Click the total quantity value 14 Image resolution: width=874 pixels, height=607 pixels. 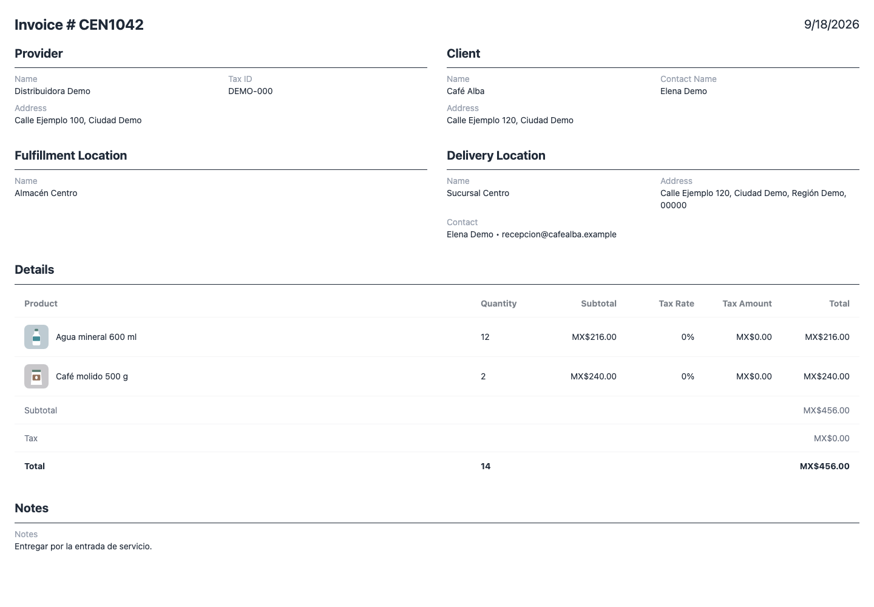[486, 466]
